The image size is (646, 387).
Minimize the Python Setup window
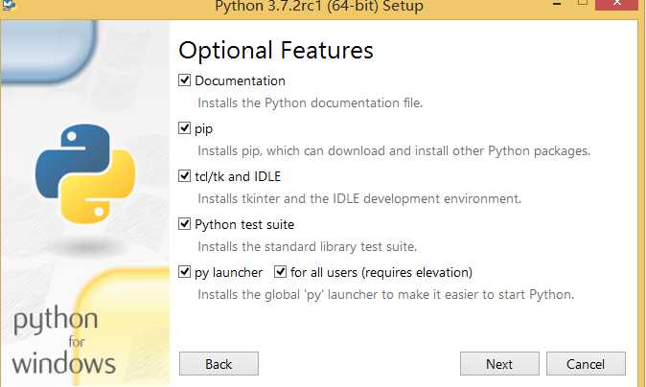tap(557, 3)
